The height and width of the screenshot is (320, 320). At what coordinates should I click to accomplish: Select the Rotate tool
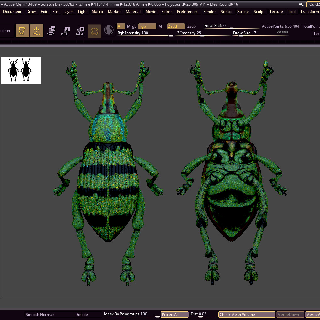(80, 31)
